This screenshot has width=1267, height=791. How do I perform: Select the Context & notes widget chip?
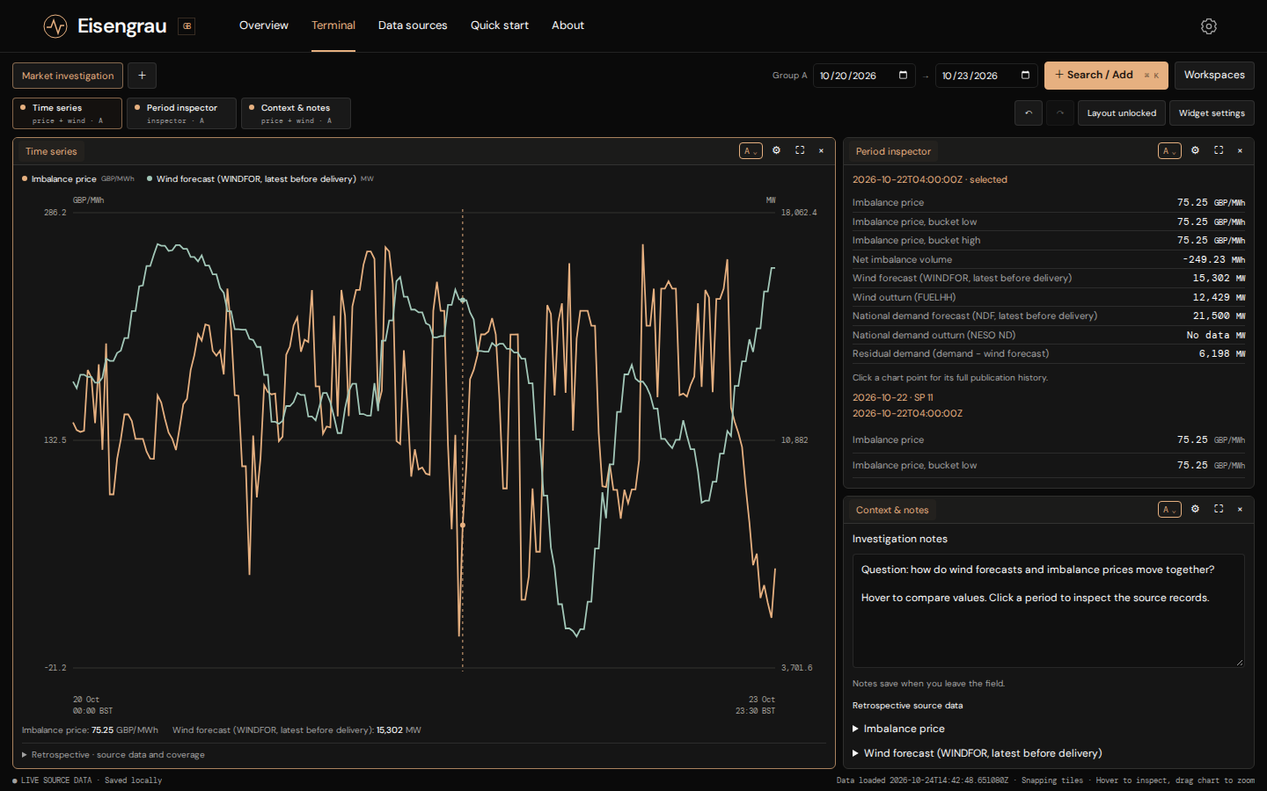296,113
